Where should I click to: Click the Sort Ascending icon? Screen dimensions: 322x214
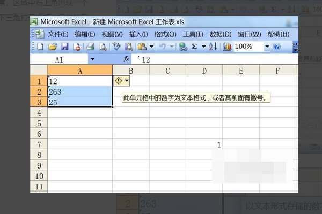(213, 47)
